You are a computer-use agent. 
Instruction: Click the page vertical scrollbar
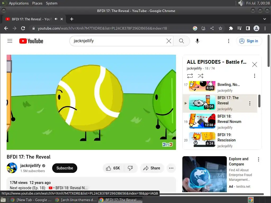268,50
